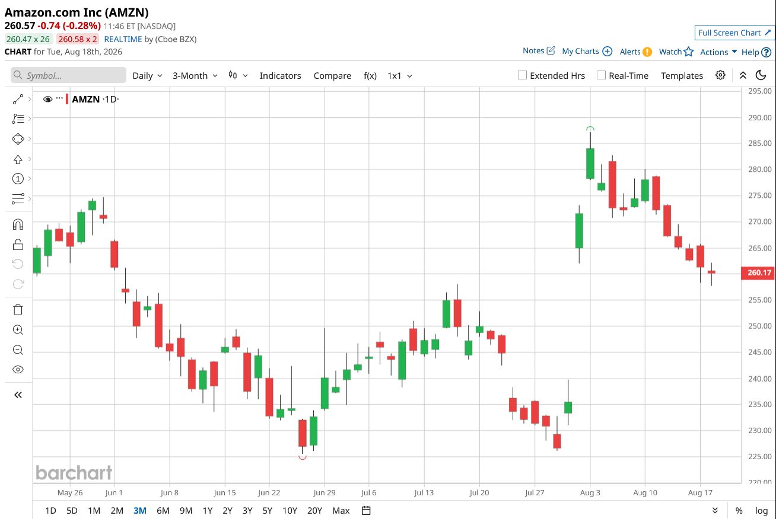Open chart settings gear
Image resolution: width=776 pixels, height=519 pixels.
720,75
